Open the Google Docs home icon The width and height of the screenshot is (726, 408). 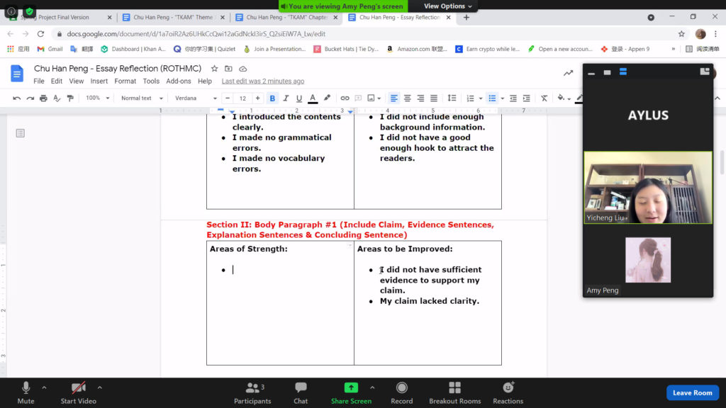[x=17, y=74]
